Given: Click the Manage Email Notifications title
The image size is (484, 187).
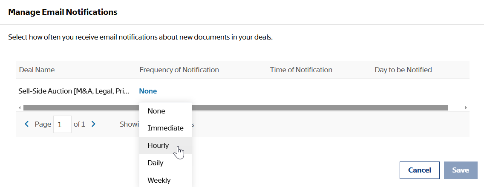Looking at the screenshot, I should click(63, 12).
